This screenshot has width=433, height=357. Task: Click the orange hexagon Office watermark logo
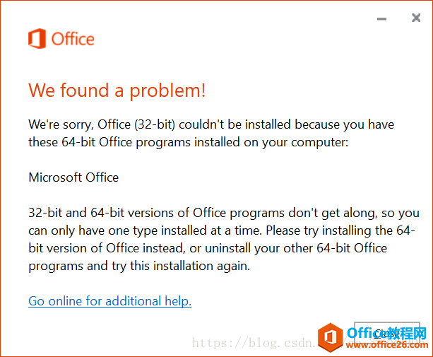point(329,338)
